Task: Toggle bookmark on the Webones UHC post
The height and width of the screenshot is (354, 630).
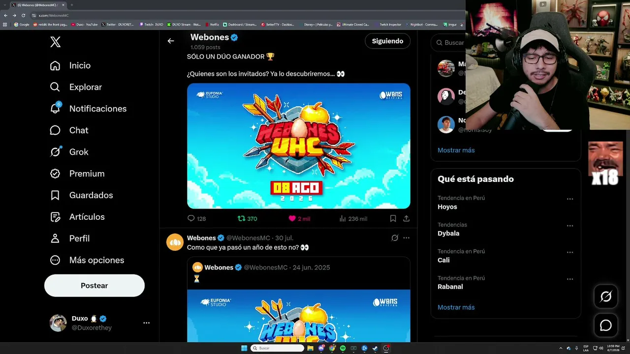Action: [x=393, y=218]
